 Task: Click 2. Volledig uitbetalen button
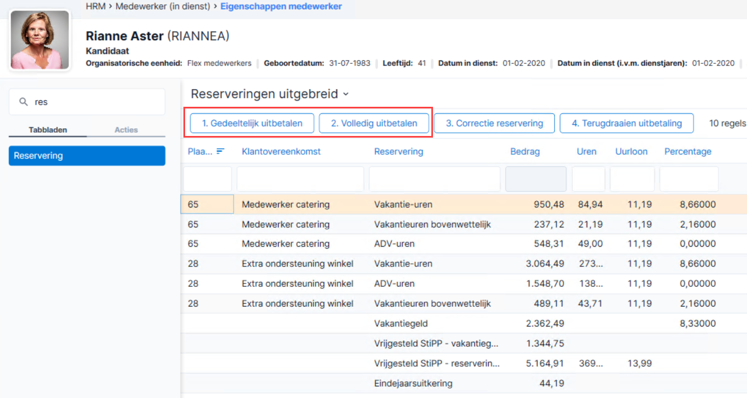point(373,123)
